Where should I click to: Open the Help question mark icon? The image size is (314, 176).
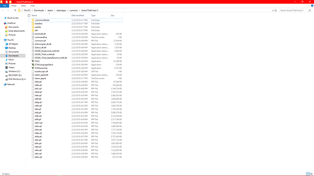[x=312, y=5]
